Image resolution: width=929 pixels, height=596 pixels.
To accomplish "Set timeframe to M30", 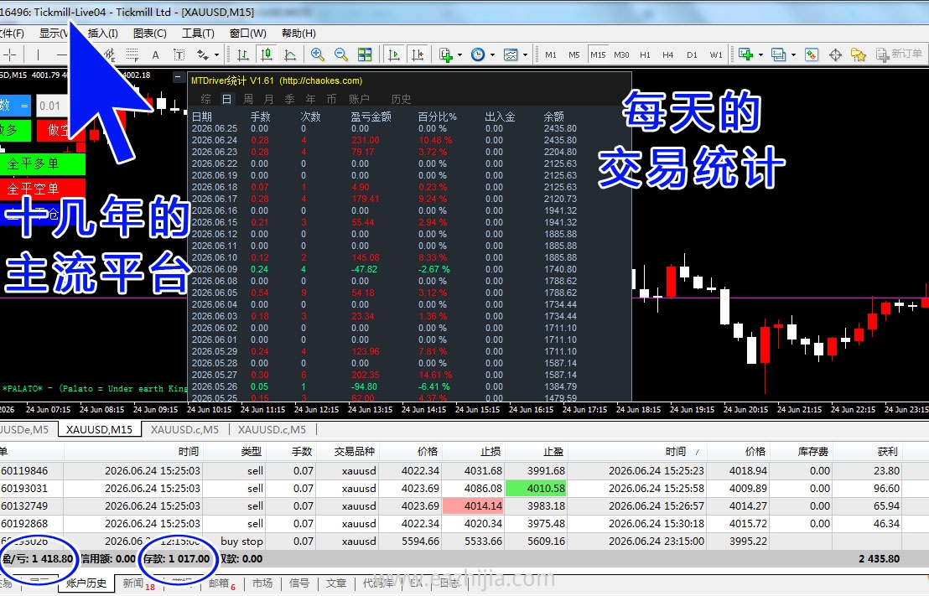I will point(621,55).
